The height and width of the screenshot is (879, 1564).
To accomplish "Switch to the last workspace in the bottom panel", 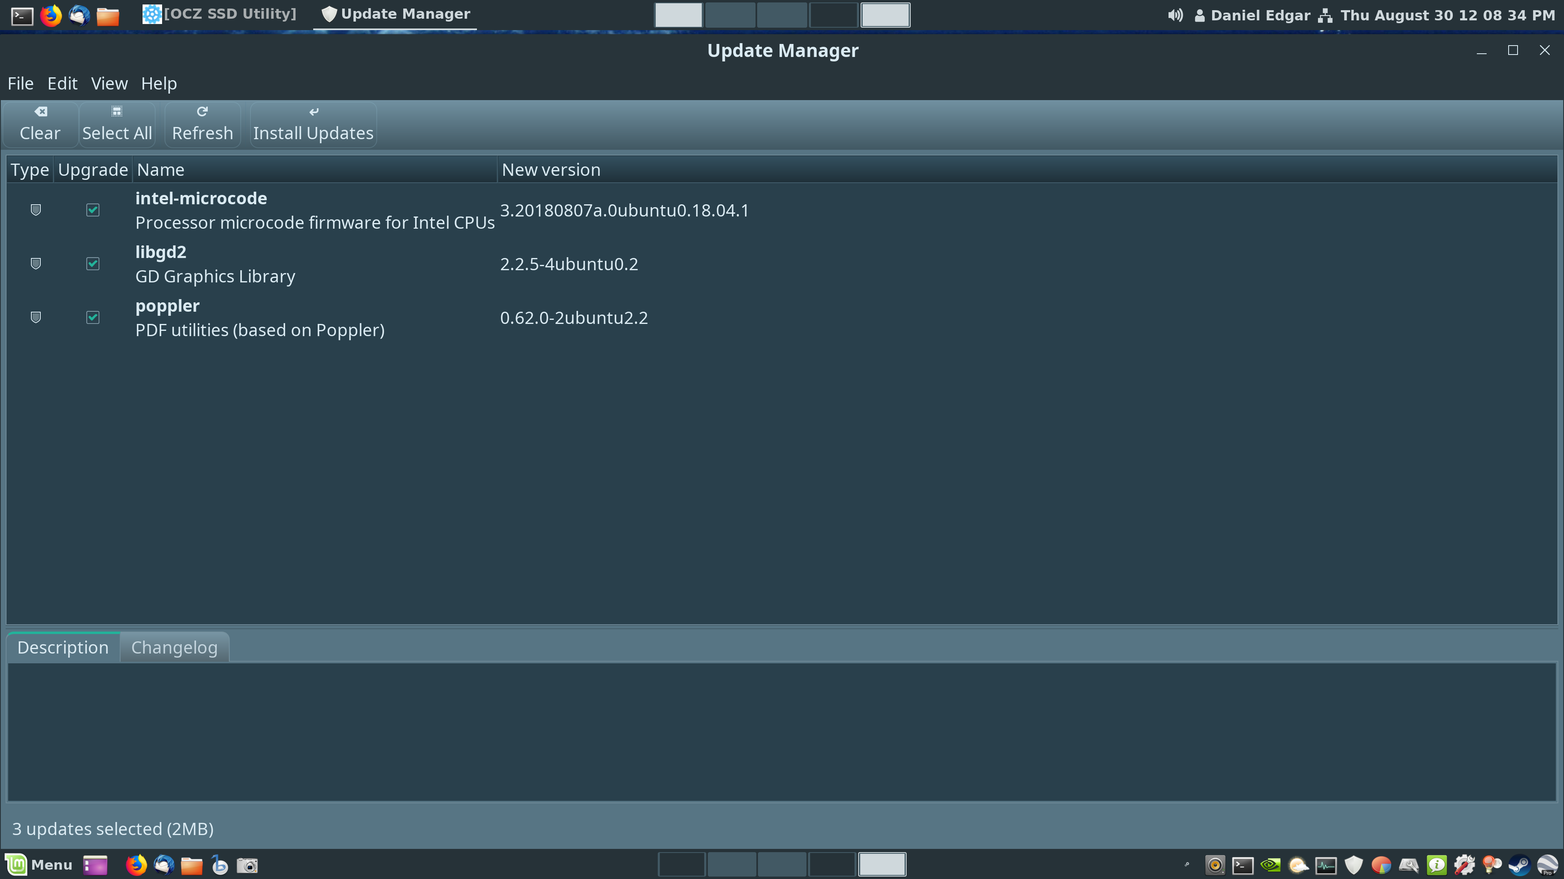I will pos(882,865).
